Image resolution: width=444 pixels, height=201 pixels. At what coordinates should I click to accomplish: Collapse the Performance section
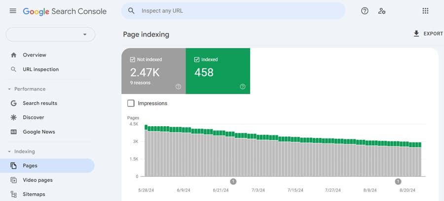pyautogui.click(x=9, y=89)
